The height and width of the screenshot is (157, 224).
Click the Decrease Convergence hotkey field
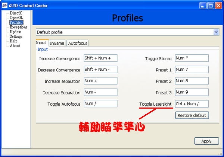point(100,70)
